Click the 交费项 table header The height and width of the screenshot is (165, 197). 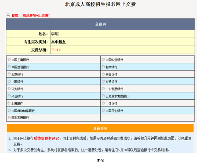tap(100, 24)
